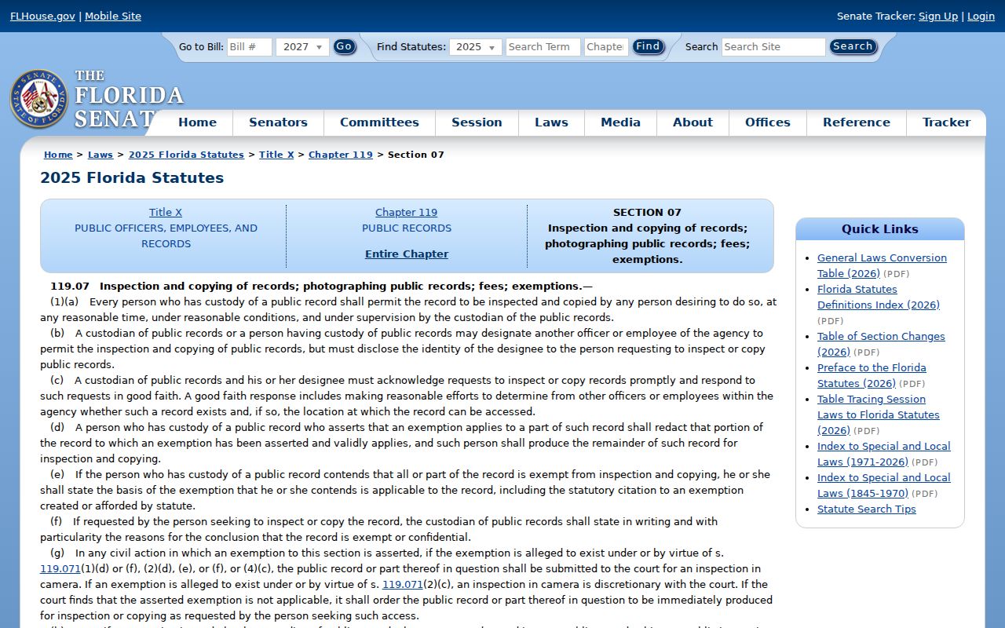
Task: Click the site Search button
Action: pyautogui.click(x=853, y=47)
